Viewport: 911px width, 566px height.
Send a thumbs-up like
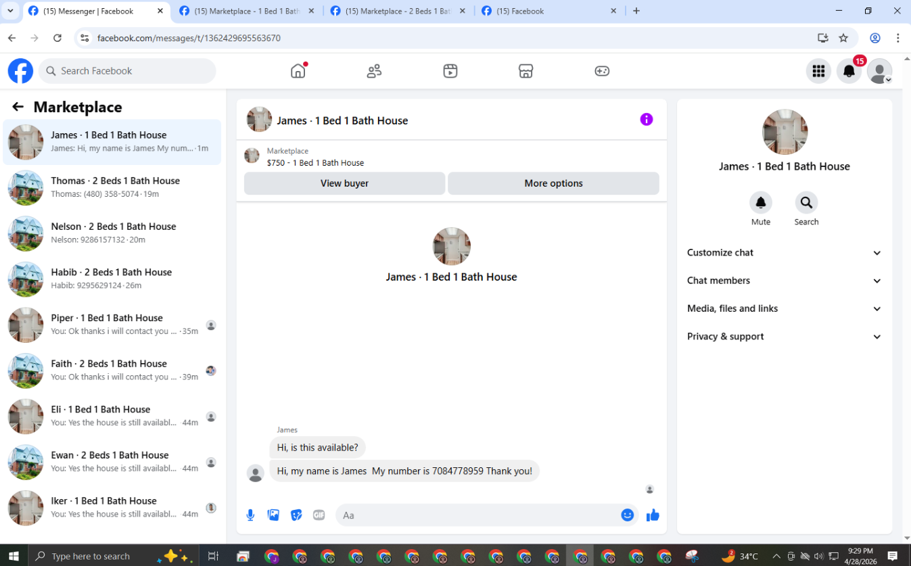pos(653,515)
